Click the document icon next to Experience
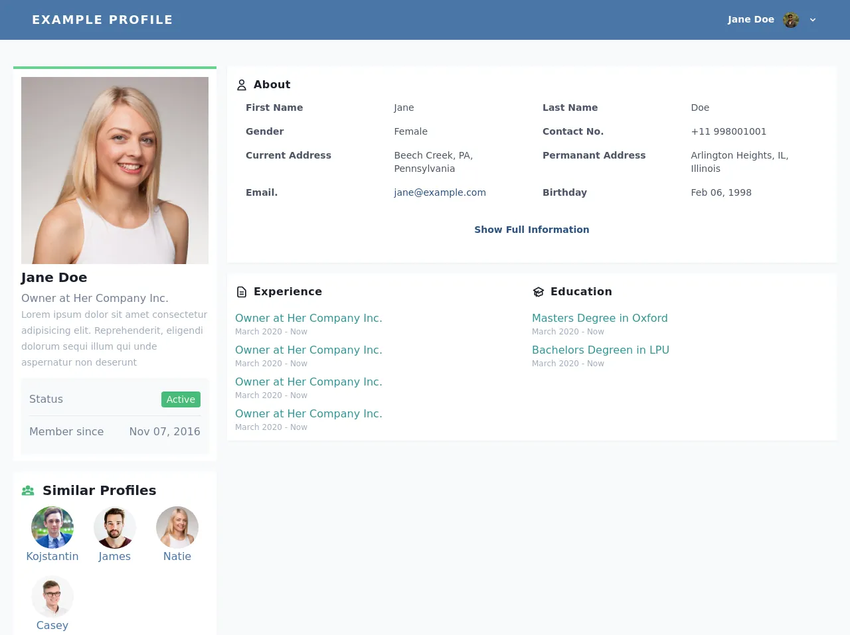This screenshot has height=635, width=850. [x=242, y=292]
